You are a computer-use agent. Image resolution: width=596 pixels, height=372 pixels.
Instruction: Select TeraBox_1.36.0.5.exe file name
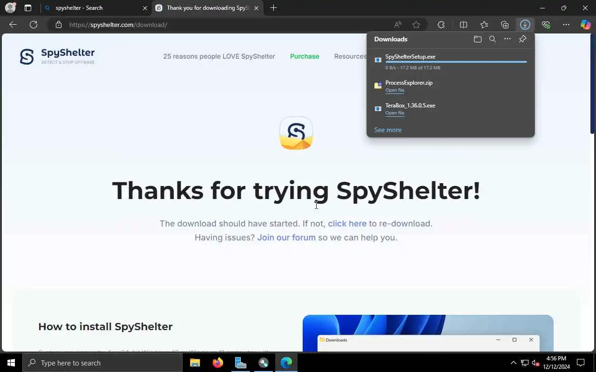coord(410,106)
